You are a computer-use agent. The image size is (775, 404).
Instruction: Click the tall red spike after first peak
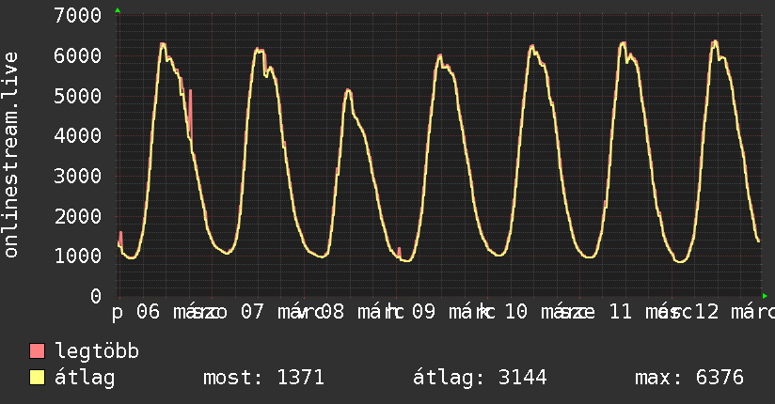[190, 113]
